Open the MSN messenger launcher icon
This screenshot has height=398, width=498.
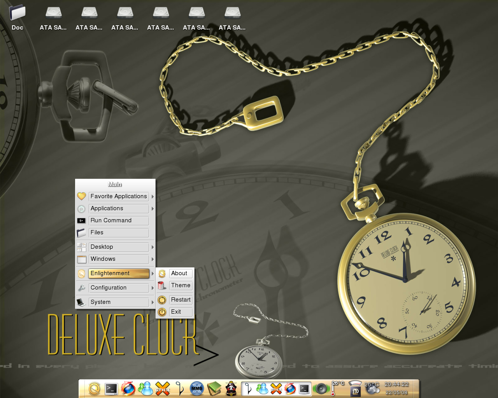(146, 388)
